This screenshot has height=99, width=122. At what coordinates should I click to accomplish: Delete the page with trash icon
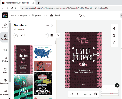[114, 43]
